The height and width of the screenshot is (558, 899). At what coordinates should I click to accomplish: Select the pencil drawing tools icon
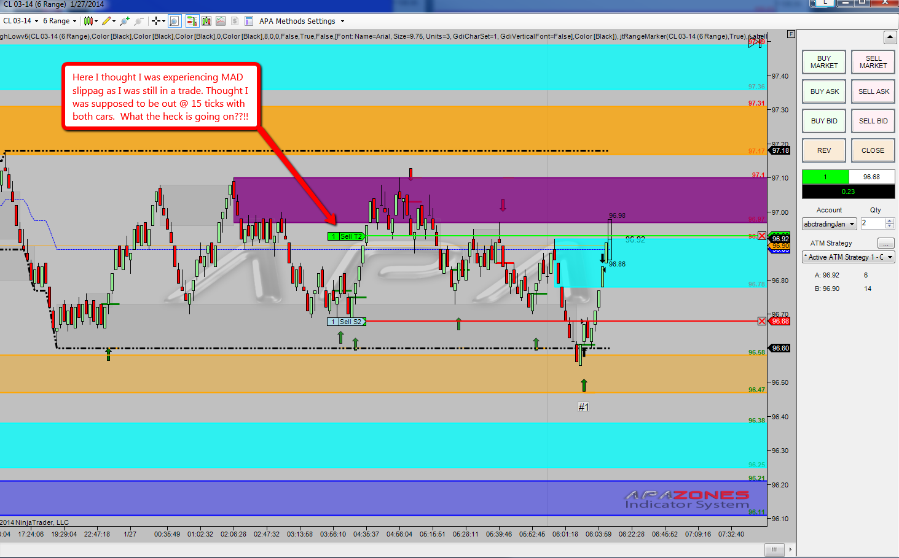106,21
